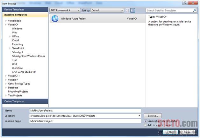Expand the Visual Basic node
This screenshot has height=138, width=200.
pyautogui.click(x=6, y=21)
